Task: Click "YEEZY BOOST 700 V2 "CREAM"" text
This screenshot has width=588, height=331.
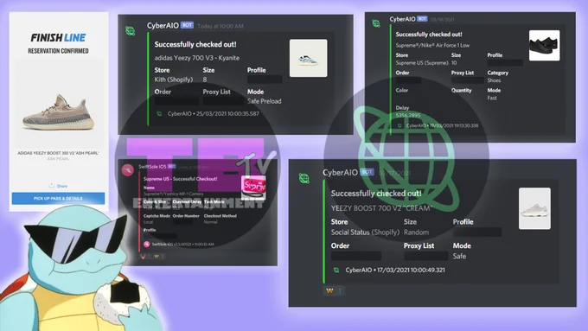Action: pyautogui.click(x=381, y=208)
